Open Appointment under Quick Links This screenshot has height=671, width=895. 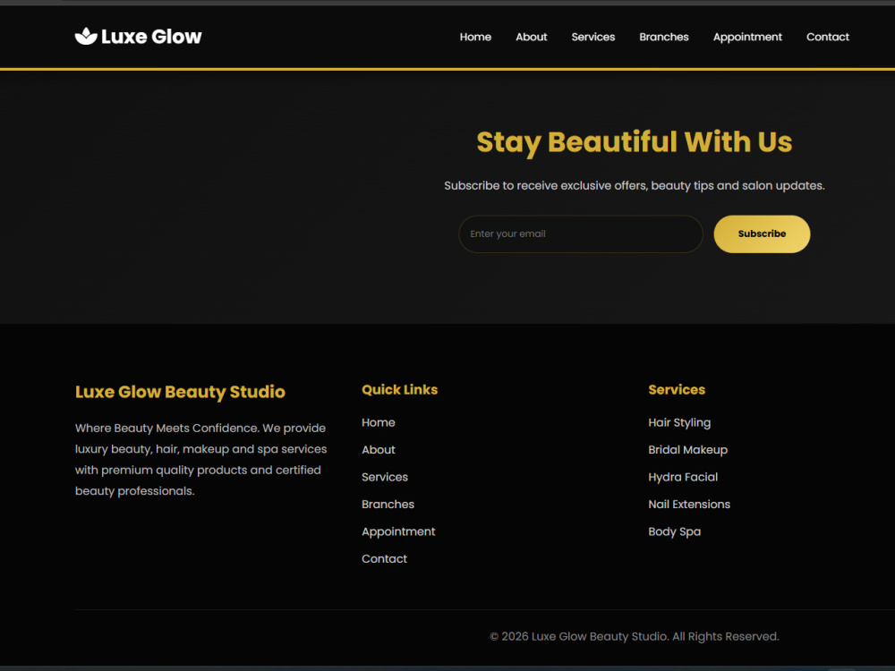398,532
